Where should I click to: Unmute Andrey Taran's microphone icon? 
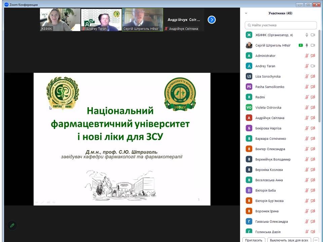[307, 66]
